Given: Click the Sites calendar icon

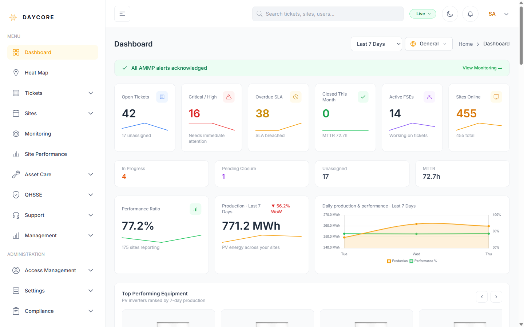Looking at the screenshot, I should [x=16, y=113].
